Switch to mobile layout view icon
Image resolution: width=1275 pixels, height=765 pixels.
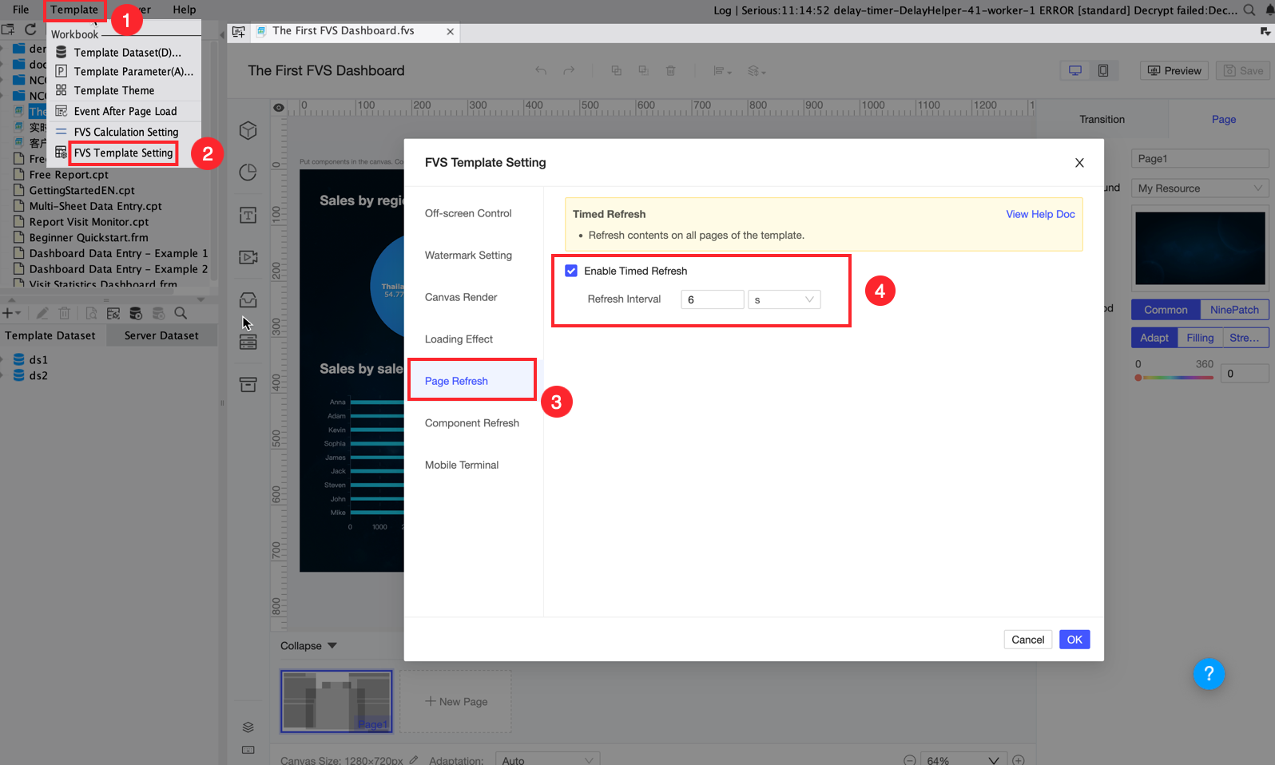(x=1103, y=70)
